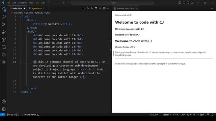The height and width of the screenshot is (121, 216).
Task: Open errors and warnings problems indicator
Action: 13,115
